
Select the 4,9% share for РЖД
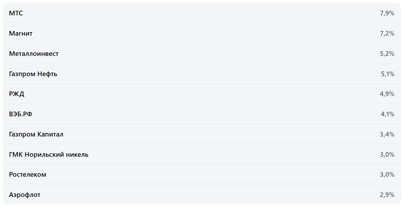(387, 94)
